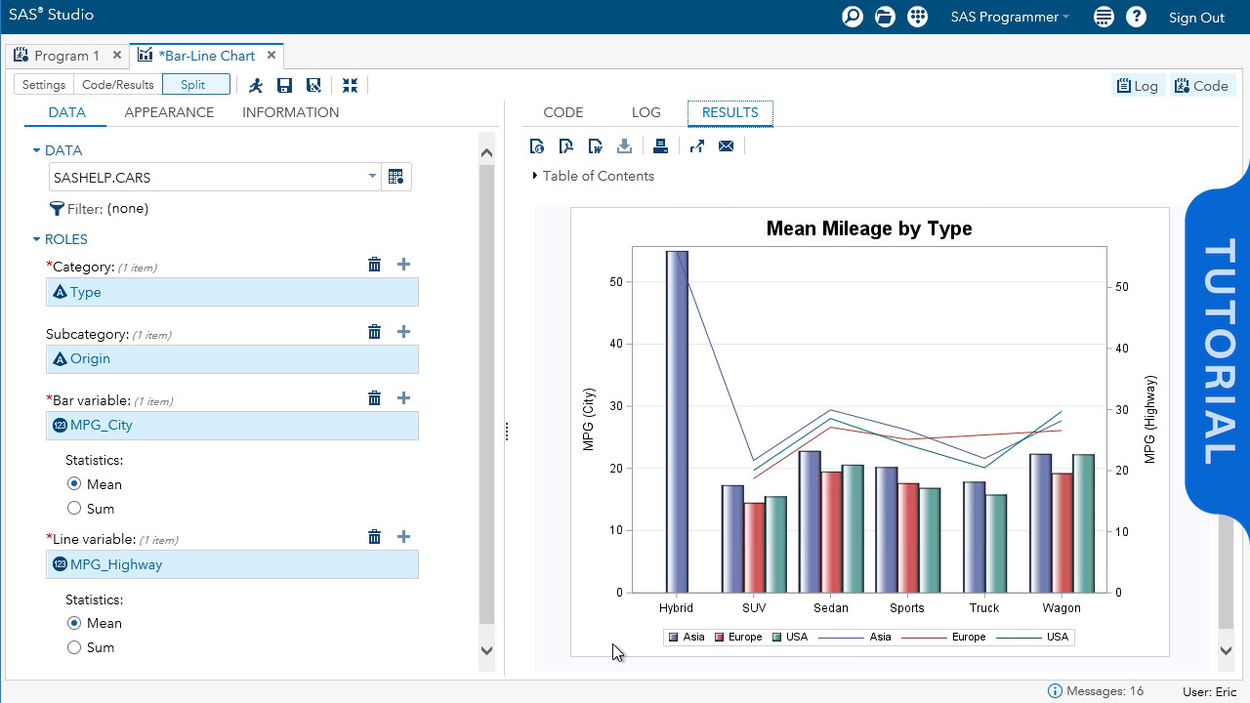
Task: Click the maximize view icon in task toolbar
Action: click(350, 86)
